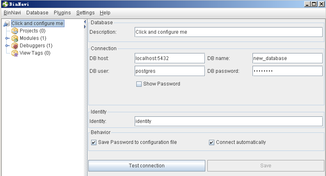
Task: Open the Database menu
Action: pos(37,13)
